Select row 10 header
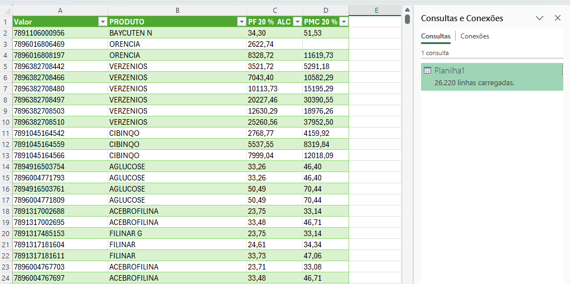Image resolution: width=570 pixels, height=284 pixels. click(6, 121)
